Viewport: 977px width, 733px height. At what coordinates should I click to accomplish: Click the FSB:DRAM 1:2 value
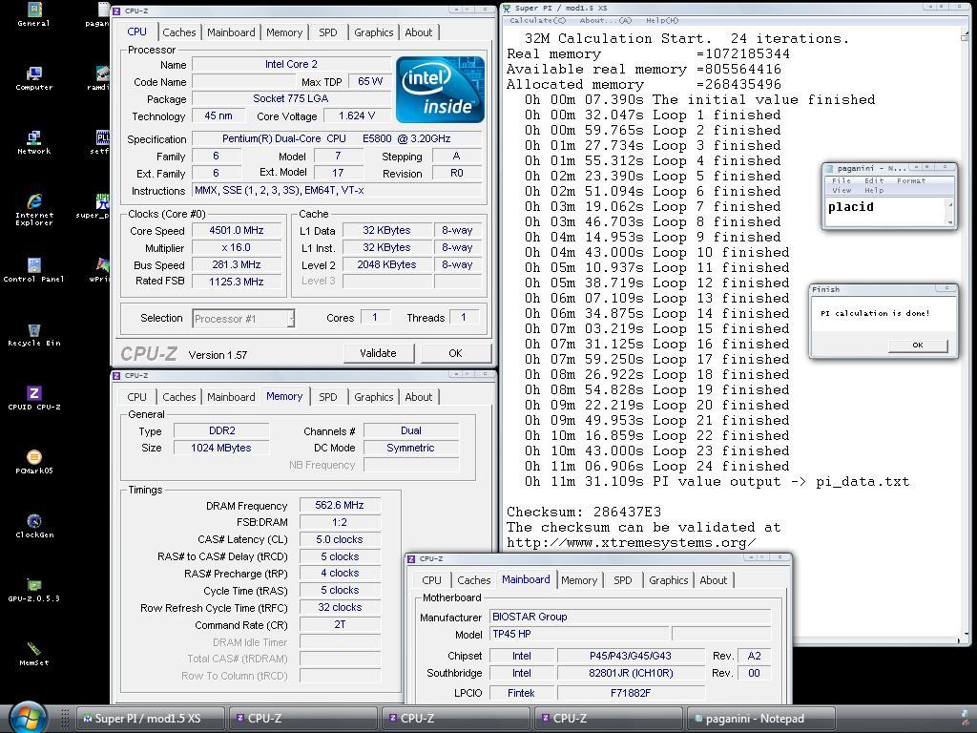(x=340, y=522)
